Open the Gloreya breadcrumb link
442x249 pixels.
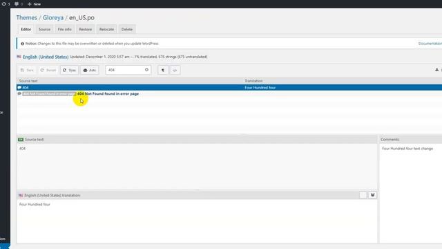[53, 17]
